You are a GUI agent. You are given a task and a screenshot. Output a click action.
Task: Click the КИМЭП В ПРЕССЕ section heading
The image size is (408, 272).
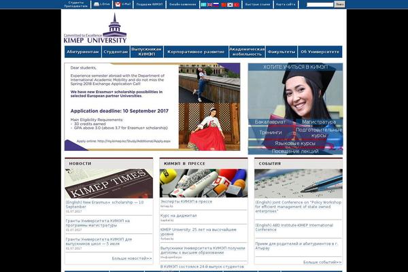click(x=184, y=163)
